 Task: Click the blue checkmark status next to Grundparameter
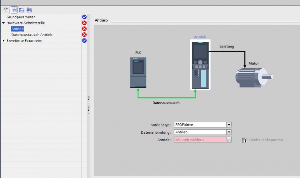pyautogui.click(x=84, y=17)
